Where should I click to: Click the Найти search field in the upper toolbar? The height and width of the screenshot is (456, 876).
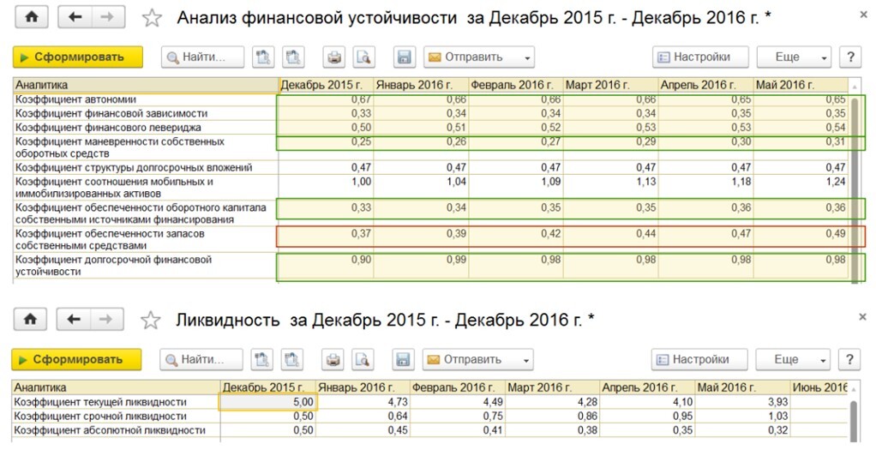[203, 57]
